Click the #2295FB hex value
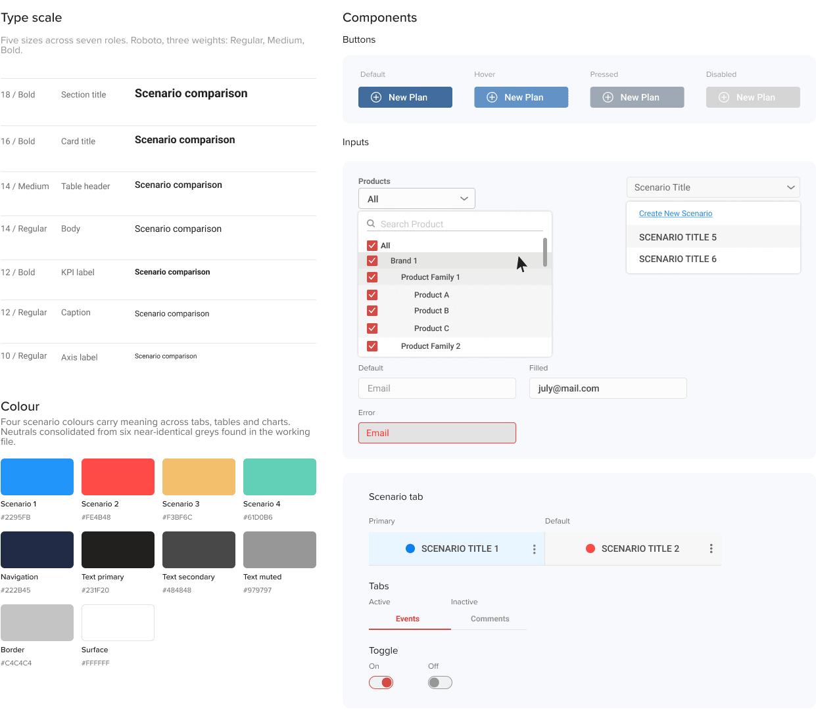The image size is (816, 716). click(x=16, y=517)
